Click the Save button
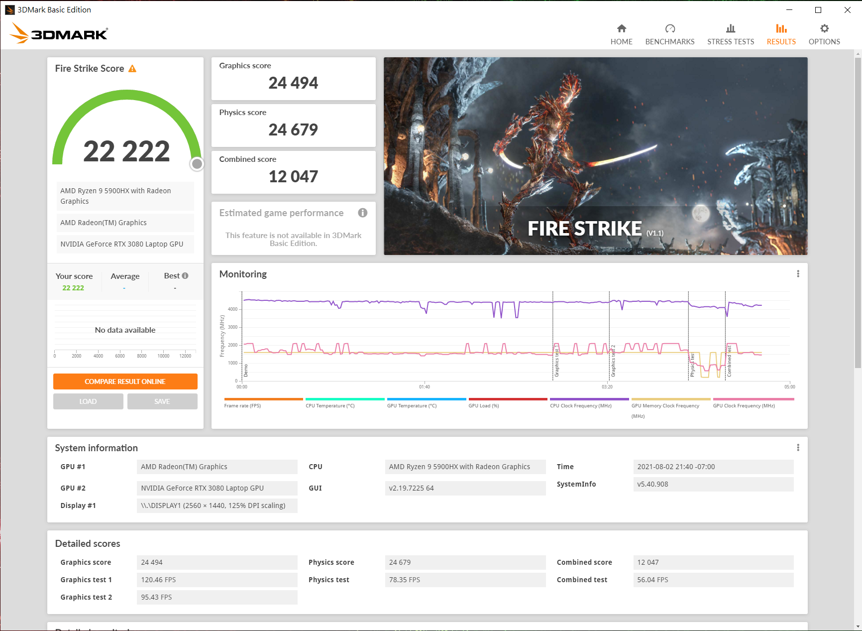Viewport: 862px width, 631px height. (162, 401)
